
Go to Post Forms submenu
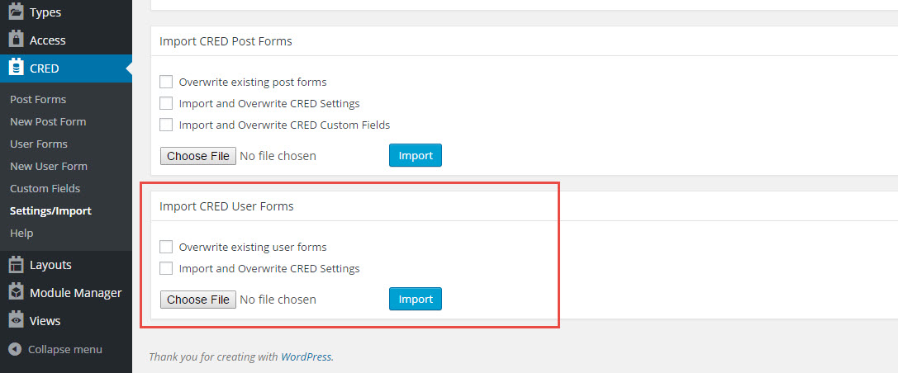tap(38, 100)
